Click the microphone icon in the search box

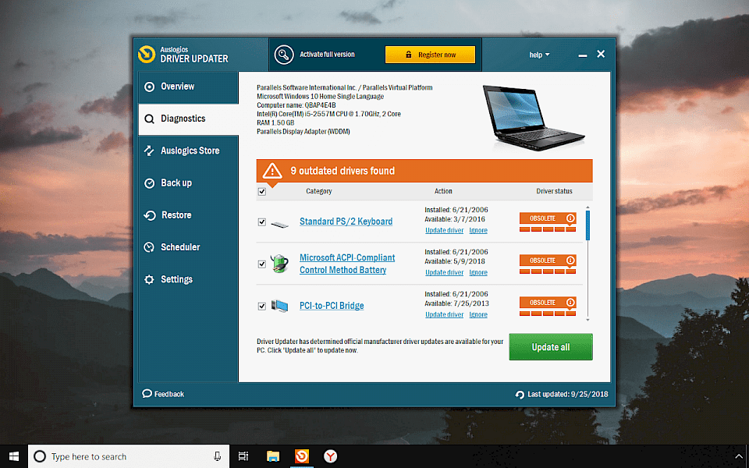point(218,456)
